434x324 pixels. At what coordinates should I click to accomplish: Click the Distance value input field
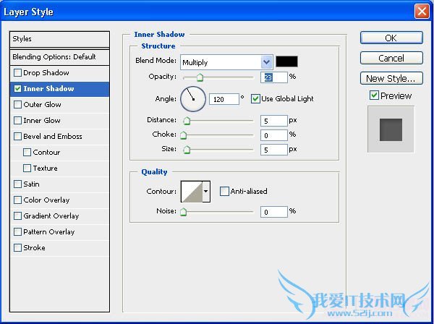point(274,121)
